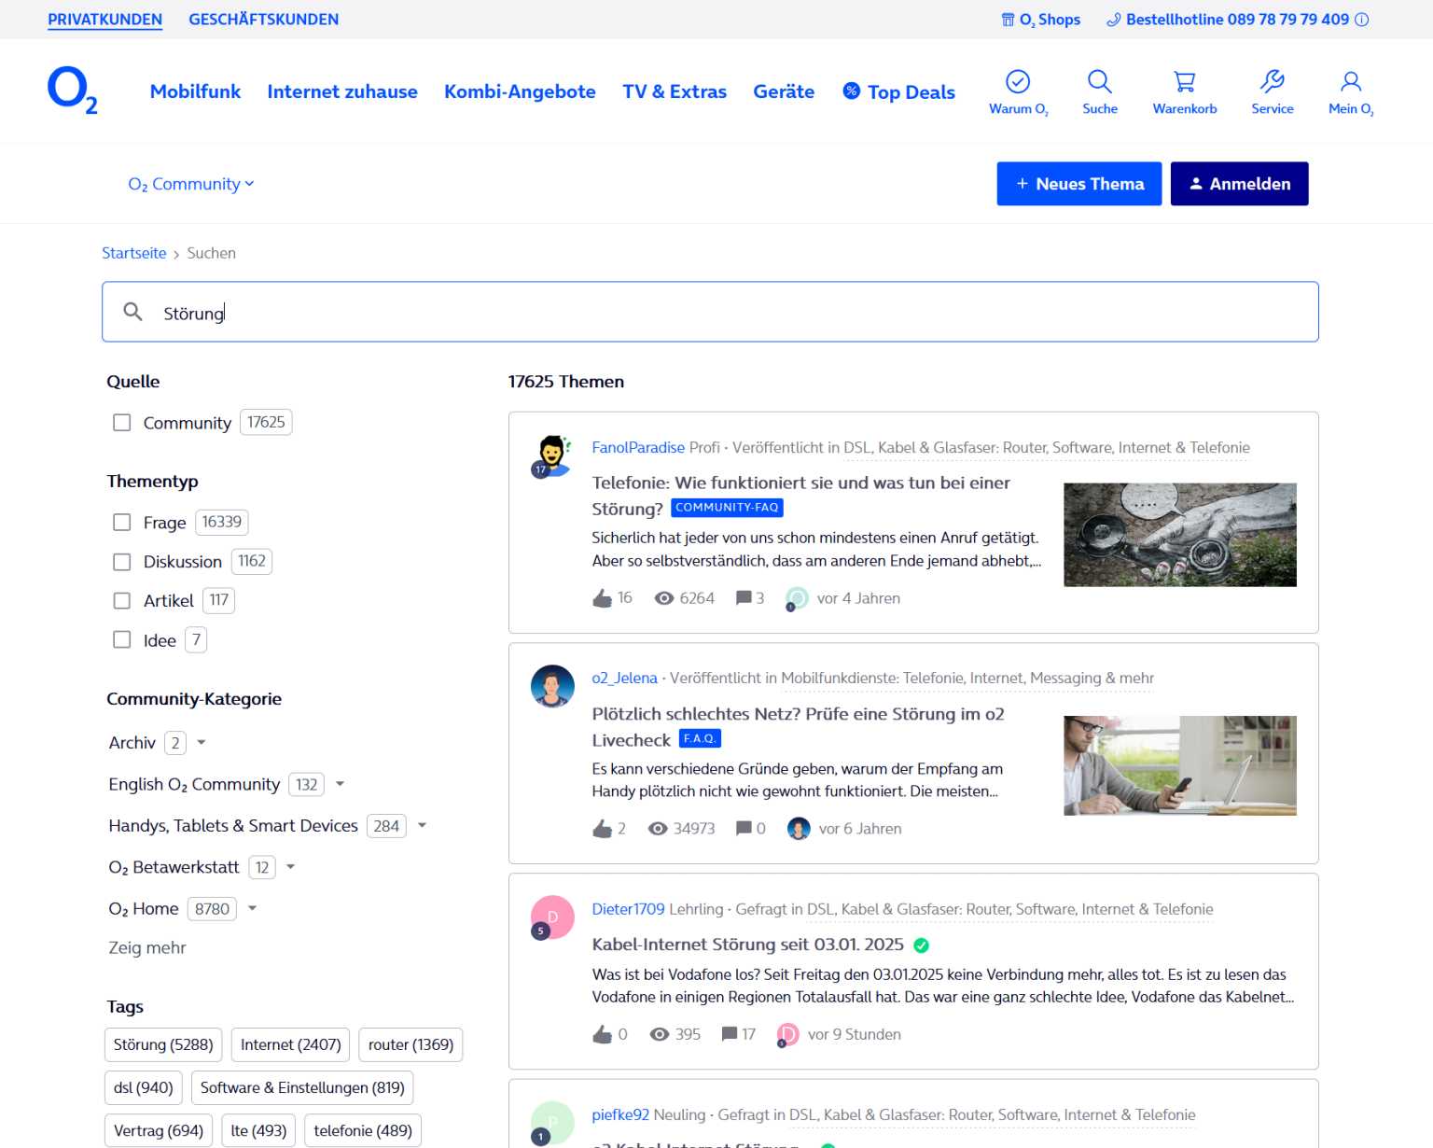Click the O2 logo in header
Viewport: 1433px width, 1148px height.
[72, 91]
